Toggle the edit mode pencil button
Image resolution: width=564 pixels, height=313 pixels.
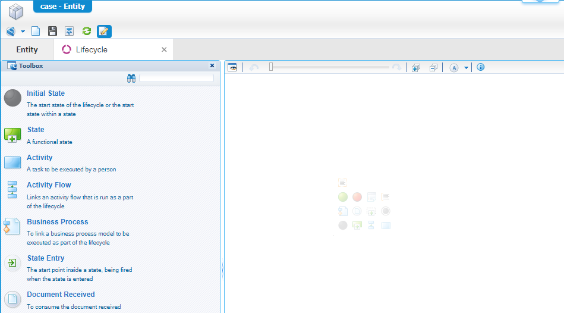(104, 32)
